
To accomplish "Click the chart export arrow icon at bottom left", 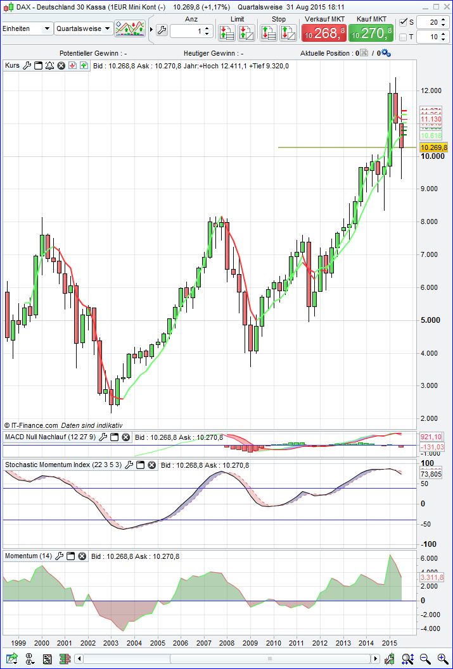I will (11, 658).
